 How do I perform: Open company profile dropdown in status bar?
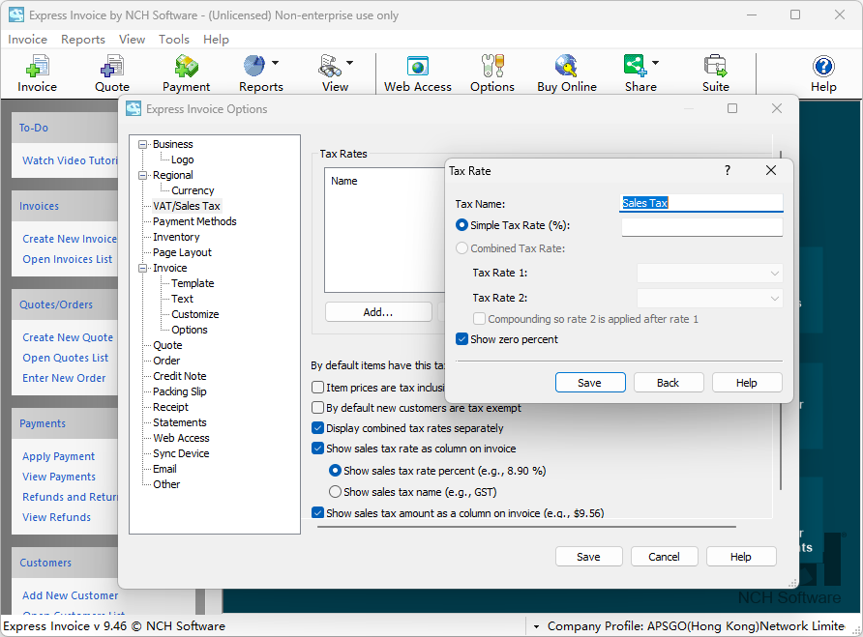click(536, 626)
